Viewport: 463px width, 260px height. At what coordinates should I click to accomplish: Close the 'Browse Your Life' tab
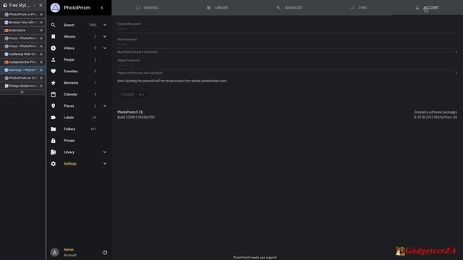coord(41,22)
